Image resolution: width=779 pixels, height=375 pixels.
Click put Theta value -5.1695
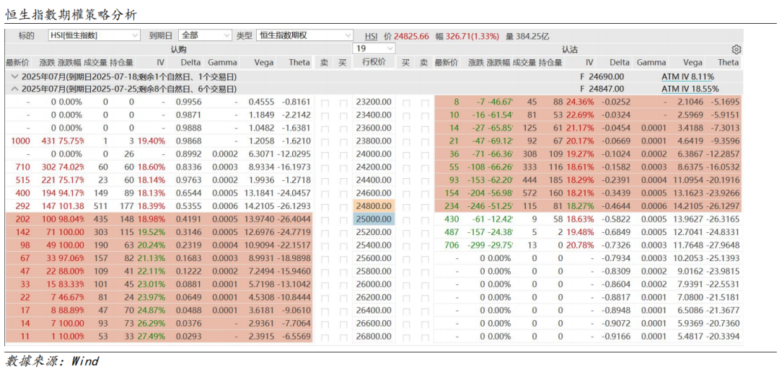point(725,102)
